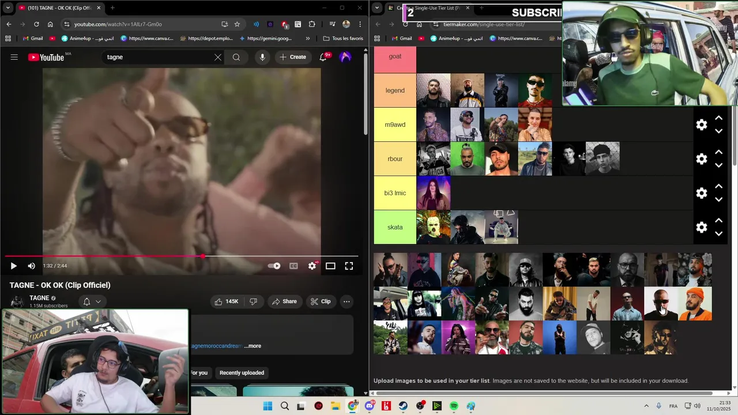
Task: Click the YouTube Create button
Action: [x=293, y=57]
